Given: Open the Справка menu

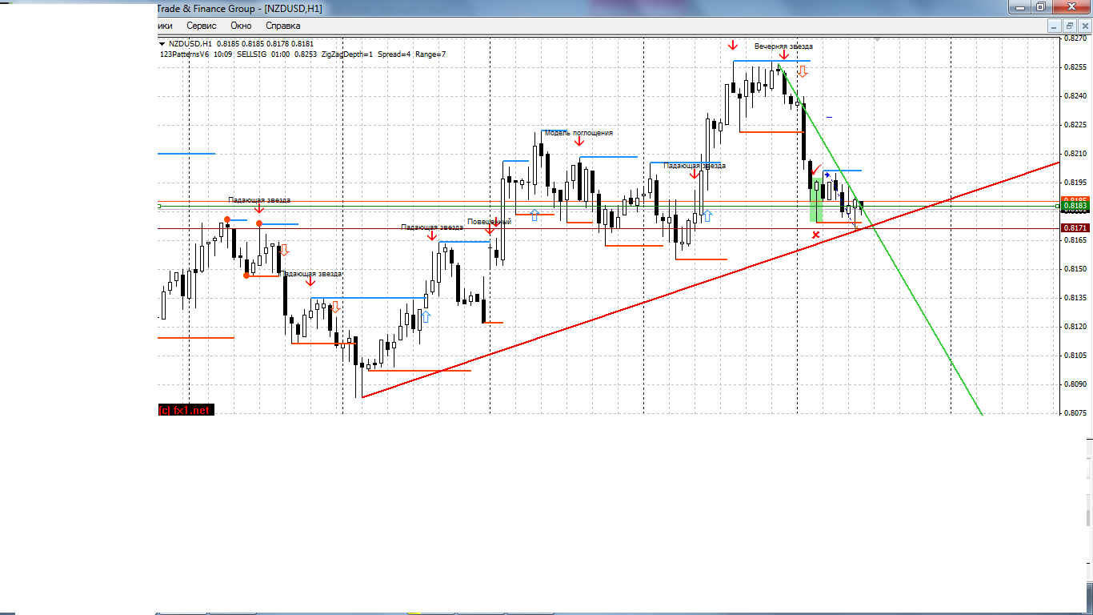Looking at the screenshot, I should pyautogui.click(x=283, y=26).
